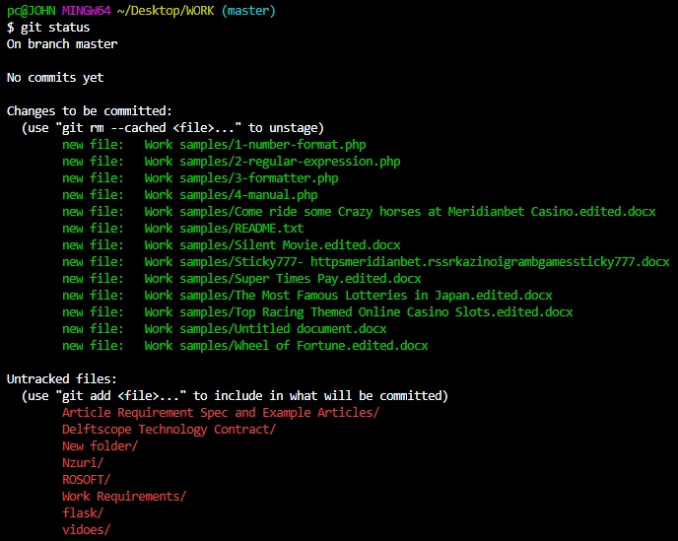
Task: Click the 'Changes to be committed:' heading
Action: tap(90, 111)
